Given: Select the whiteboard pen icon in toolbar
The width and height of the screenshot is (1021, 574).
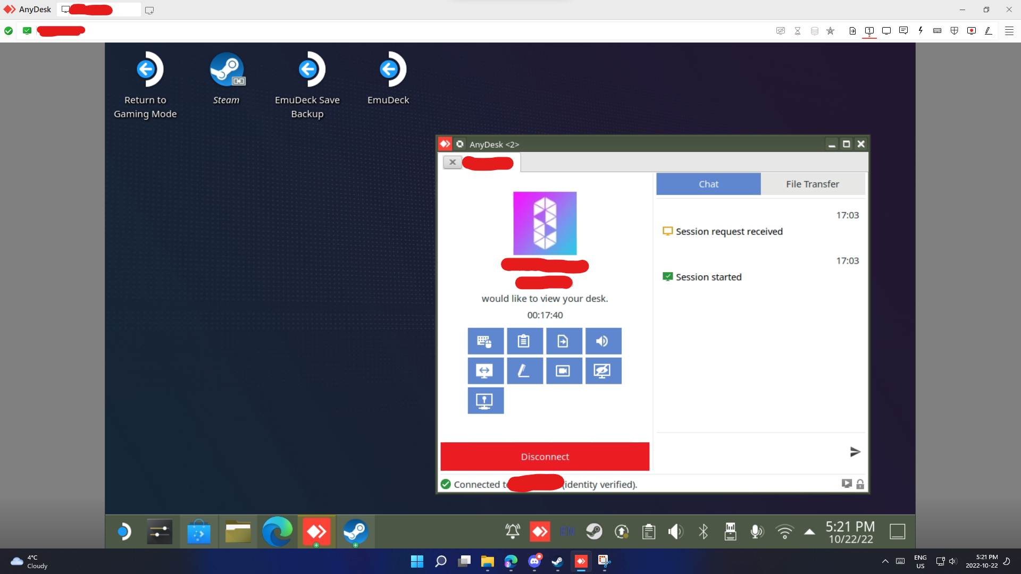Looking at the screenshot, I should (x=989, y=31).
